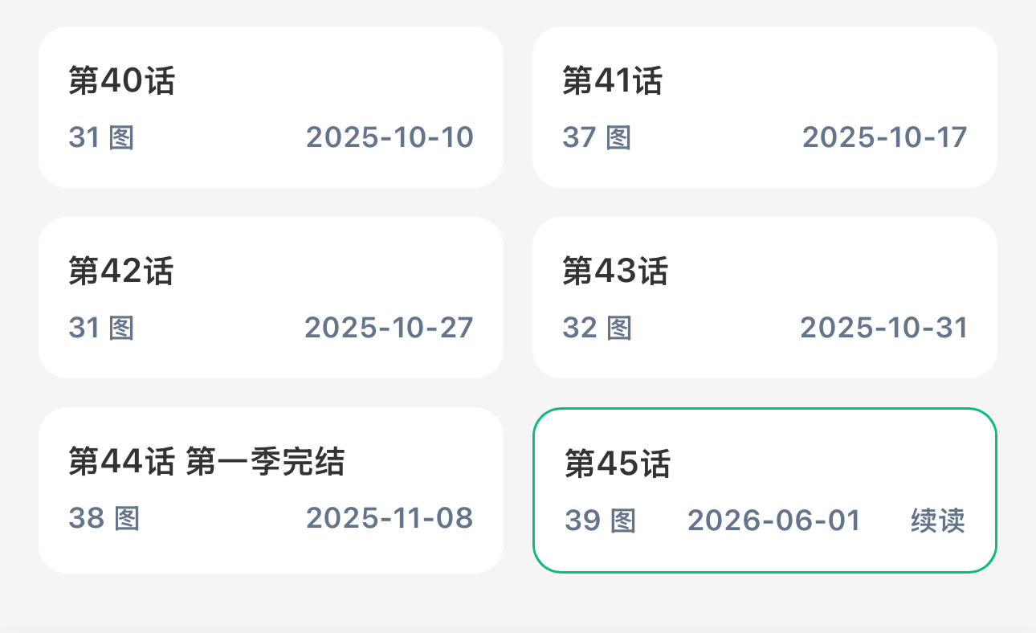Select the 32 图 image count
Image resolution: width=1036 pixels, height=633 pixels.
point(597,328)
